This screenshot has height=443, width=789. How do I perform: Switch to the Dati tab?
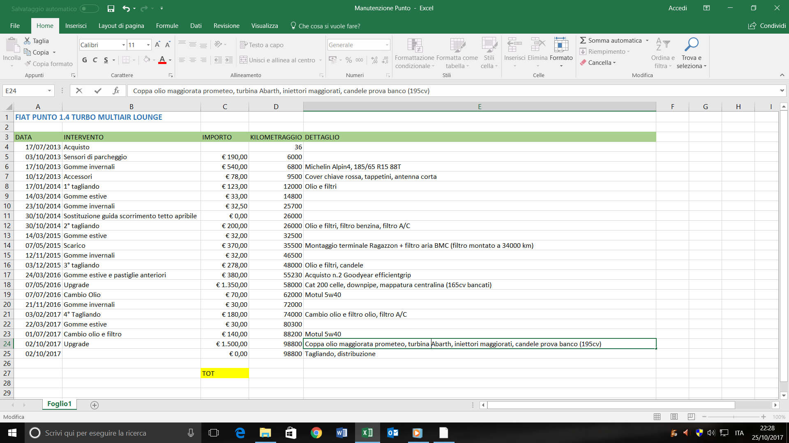point(196,25)
